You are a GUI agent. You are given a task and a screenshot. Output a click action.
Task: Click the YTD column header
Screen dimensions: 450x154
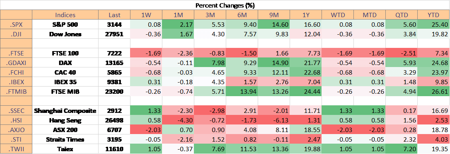[x=434, y=15]
